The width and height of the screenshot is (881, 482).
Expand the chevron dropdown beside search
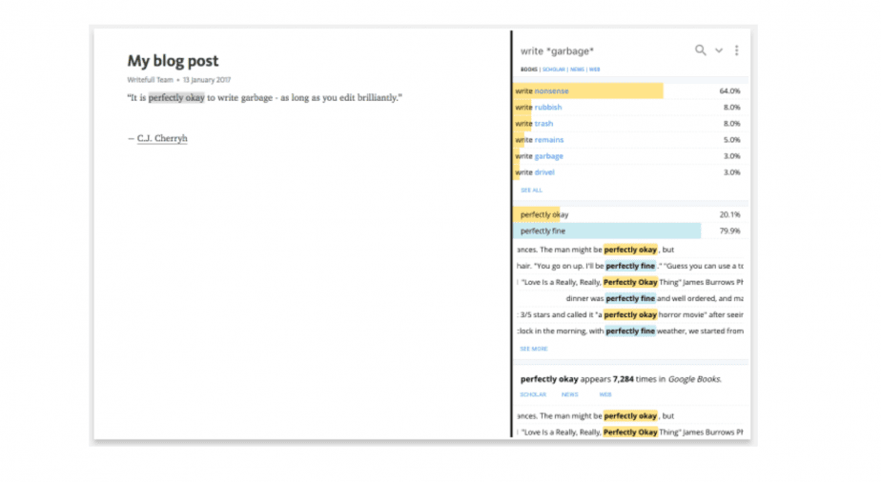(719, 50)
